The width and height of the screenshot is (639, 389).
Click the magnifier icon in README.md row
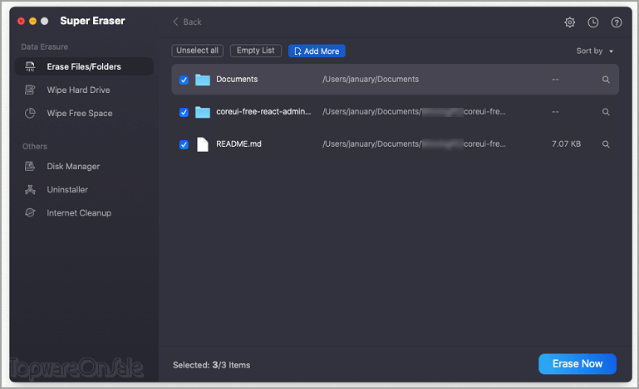(606, 144)
